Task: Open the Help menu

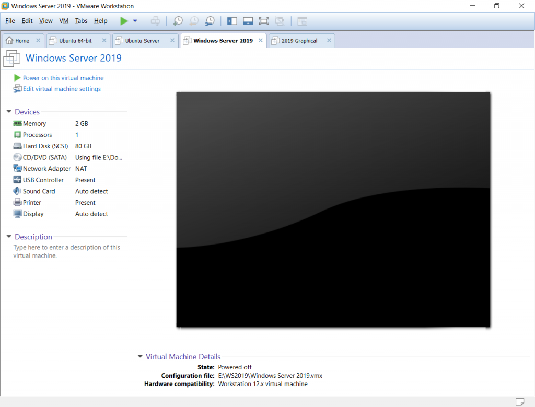Action: click(101, 21)
